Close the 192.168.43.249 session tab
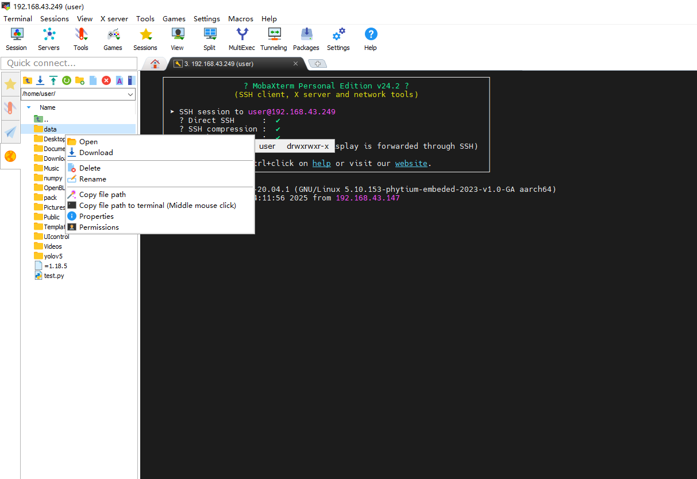The width and height of the screenshot is (697, 479). [x=295, y=64]
